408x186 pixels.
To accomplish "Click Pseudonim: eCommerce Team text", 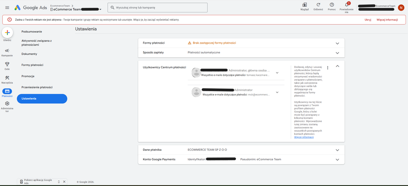I will [261, 159].
